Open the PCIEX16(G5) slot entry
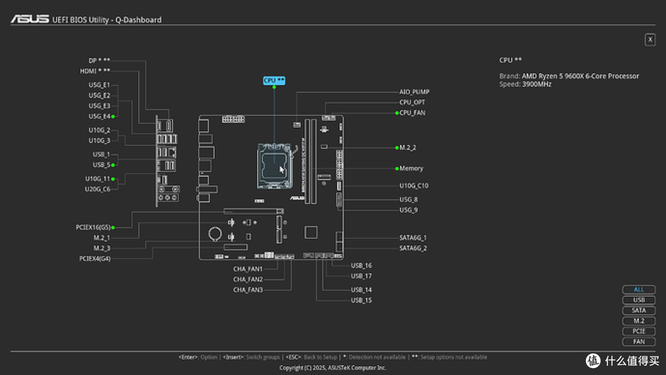This screenshot has height=375, width=666. (93, 227)
